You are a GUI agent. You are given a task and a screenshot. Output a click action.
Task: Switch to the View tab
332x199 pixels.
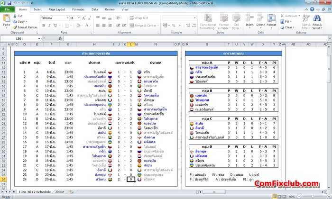pos(125,9)
